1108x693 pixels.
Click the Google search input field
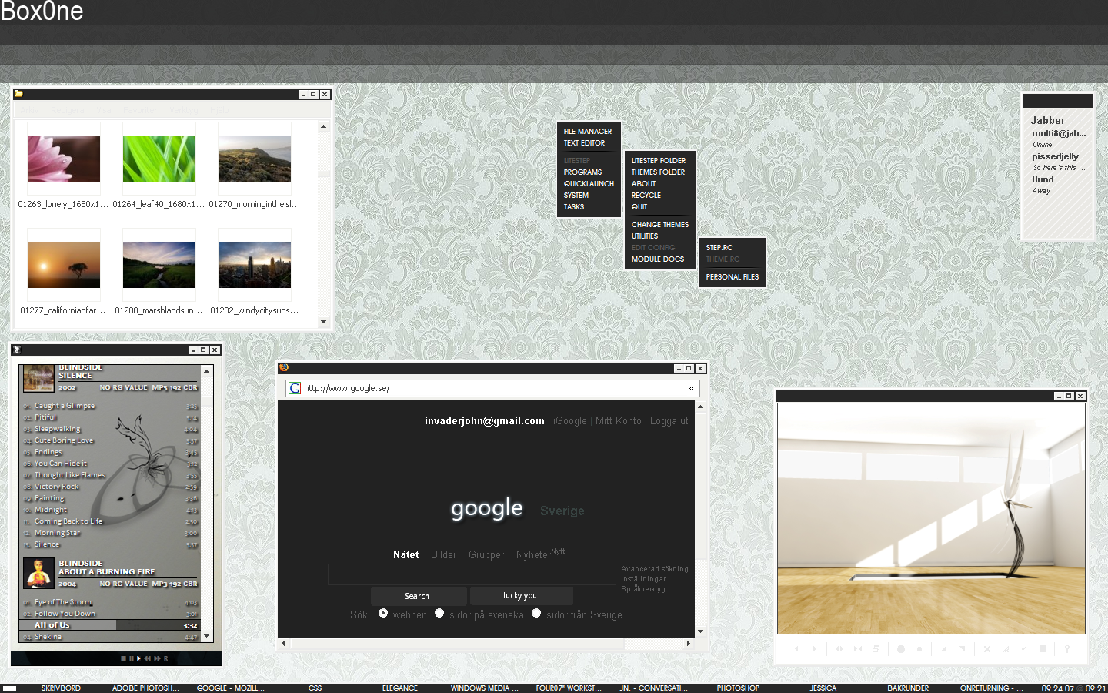[x=472, y=574]
